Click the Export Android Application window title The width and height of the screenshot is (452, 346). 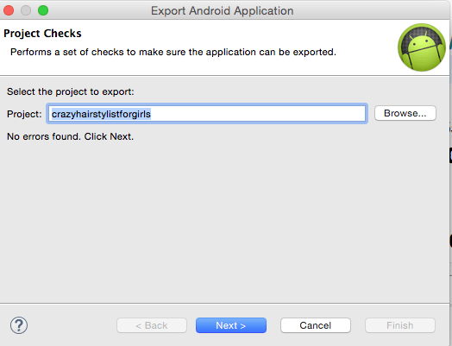coord(222,10)
